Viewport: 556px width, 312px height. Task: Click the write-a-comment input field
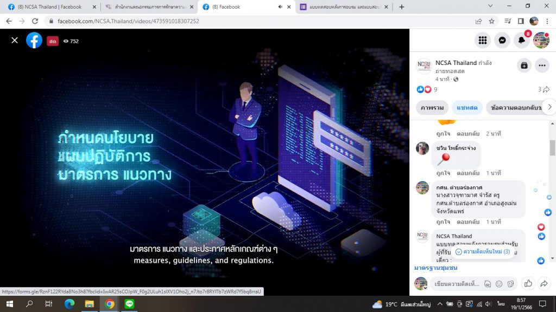click(456, 284)
